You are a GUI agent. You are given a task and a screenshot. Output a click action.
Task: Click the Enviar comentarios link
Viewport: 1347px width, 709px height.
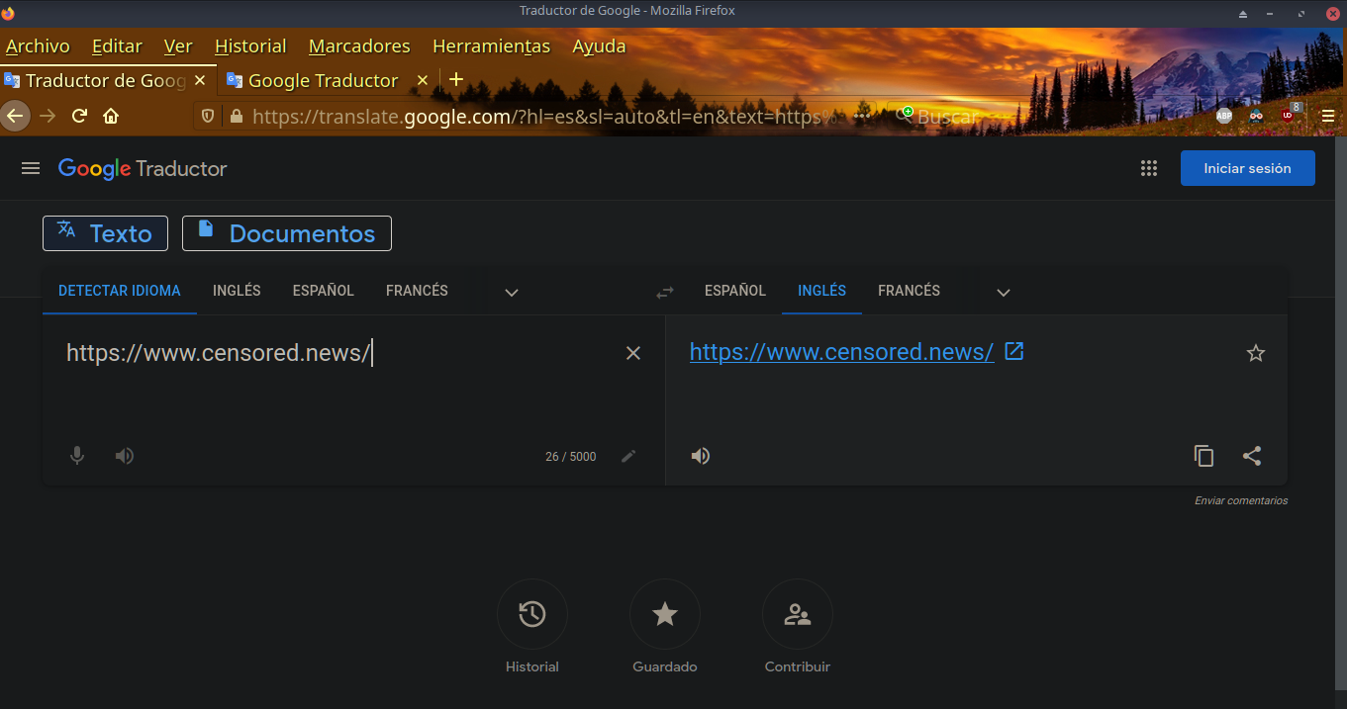[x=1241, y=501]
